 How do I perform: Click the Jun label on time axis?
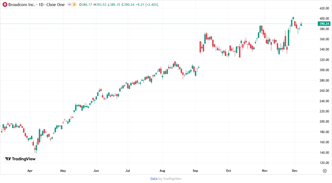(x=96, y=171)
